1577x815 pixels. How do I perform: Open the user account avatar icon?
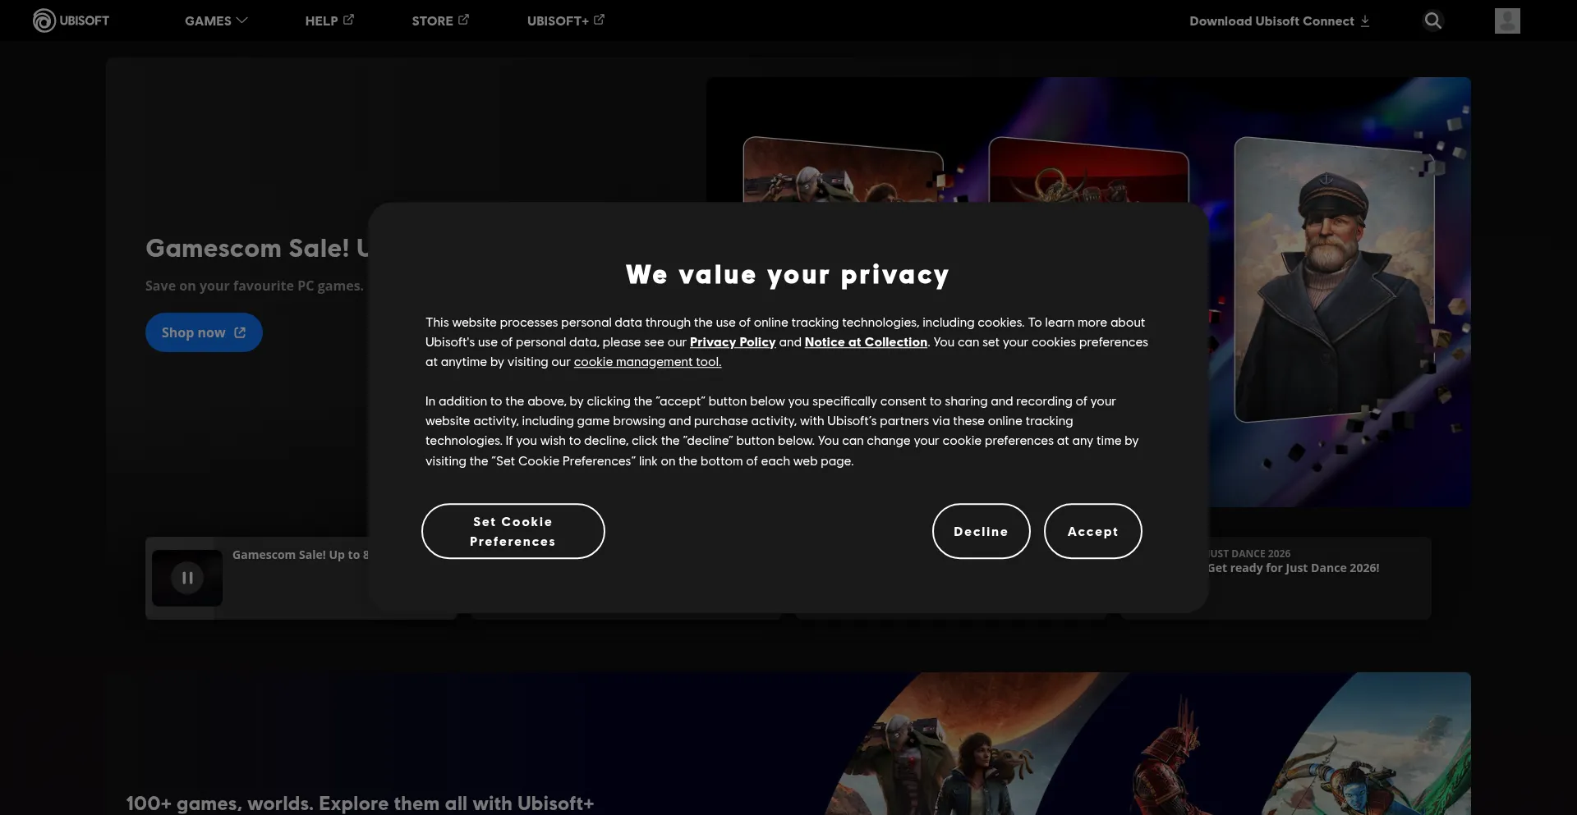(x=1507, y=21)
